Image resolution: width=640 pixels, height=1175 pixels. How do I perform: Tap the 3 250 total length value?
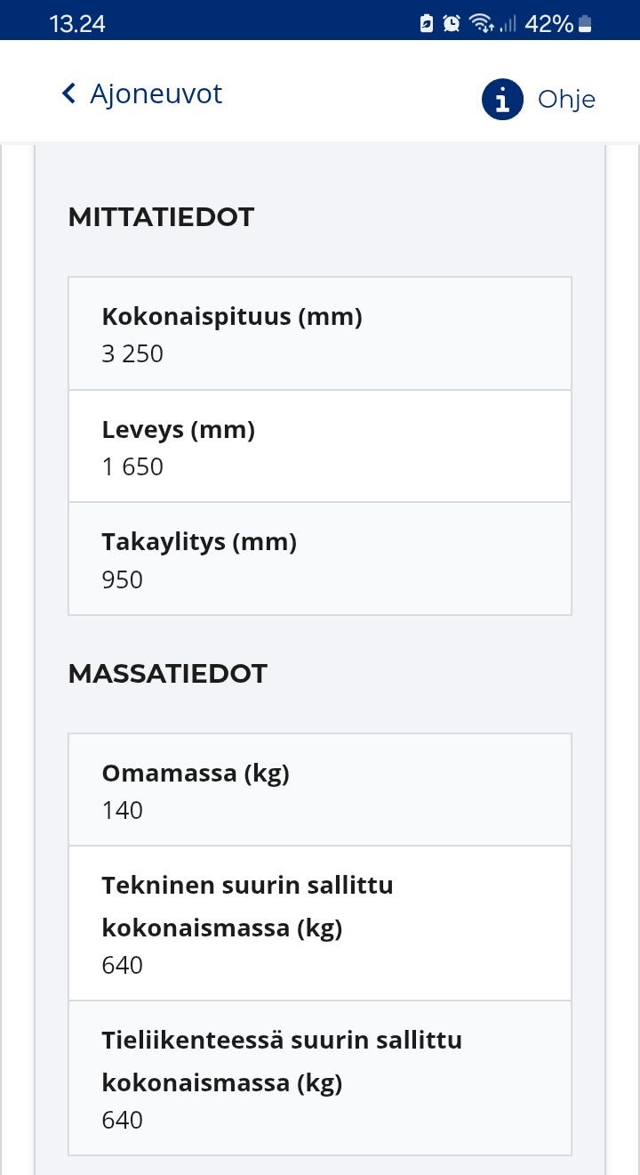[x=132, y=354]
